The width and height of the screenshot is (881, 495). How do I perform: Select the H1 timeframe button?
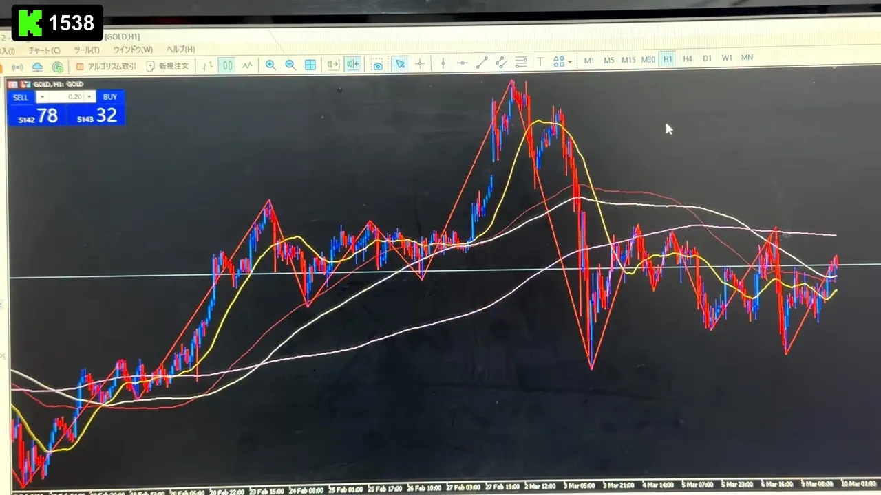point(668,59)
